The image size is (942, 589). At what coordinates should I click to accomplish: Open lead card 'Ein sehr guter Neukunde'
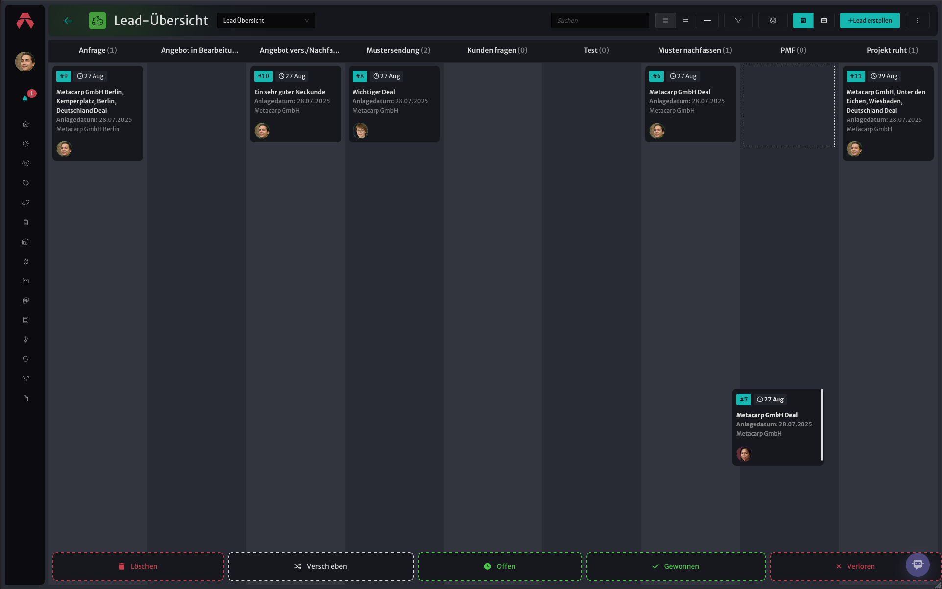296,104
